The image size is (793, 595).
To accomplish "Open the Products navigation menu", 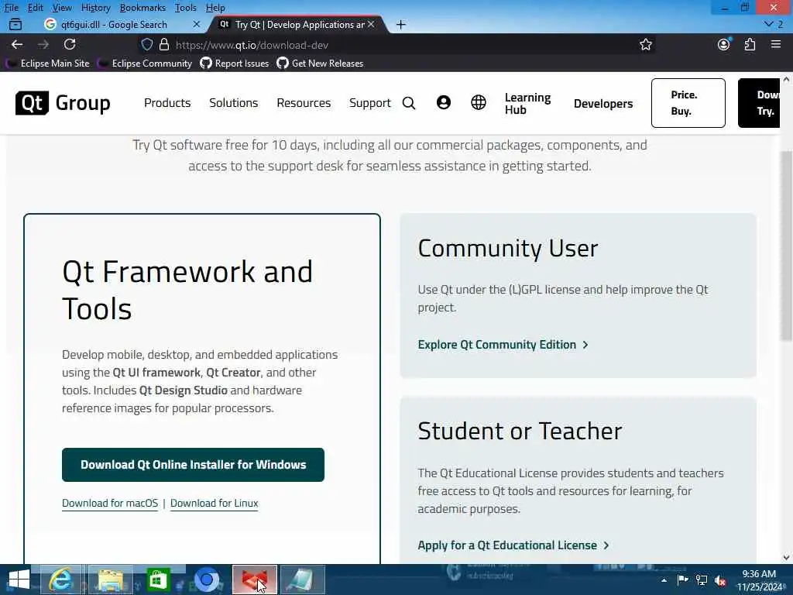I will (167, 103).
